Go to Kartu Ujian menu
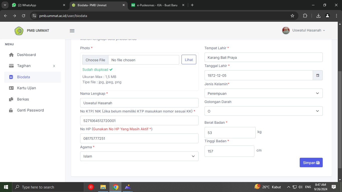Screen dimensions: 342x192 tap(26, 88)
